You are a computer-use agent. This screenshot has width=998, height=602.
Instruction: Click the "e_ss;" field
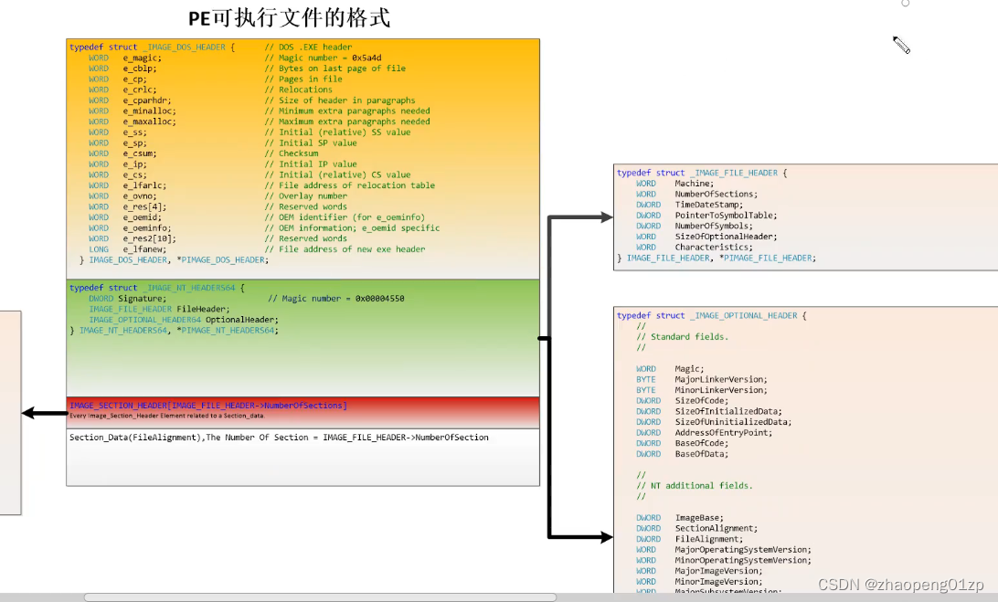point(135,132)
